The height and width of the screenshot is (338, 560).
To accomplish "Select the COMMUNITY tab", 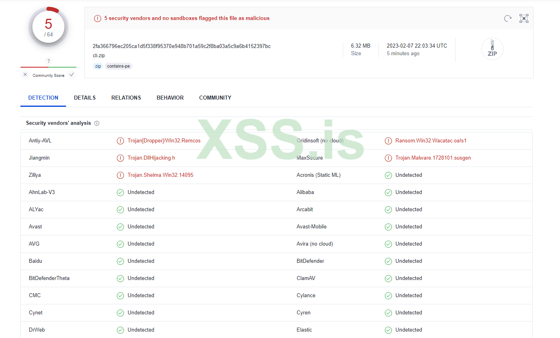I will 215,98.
